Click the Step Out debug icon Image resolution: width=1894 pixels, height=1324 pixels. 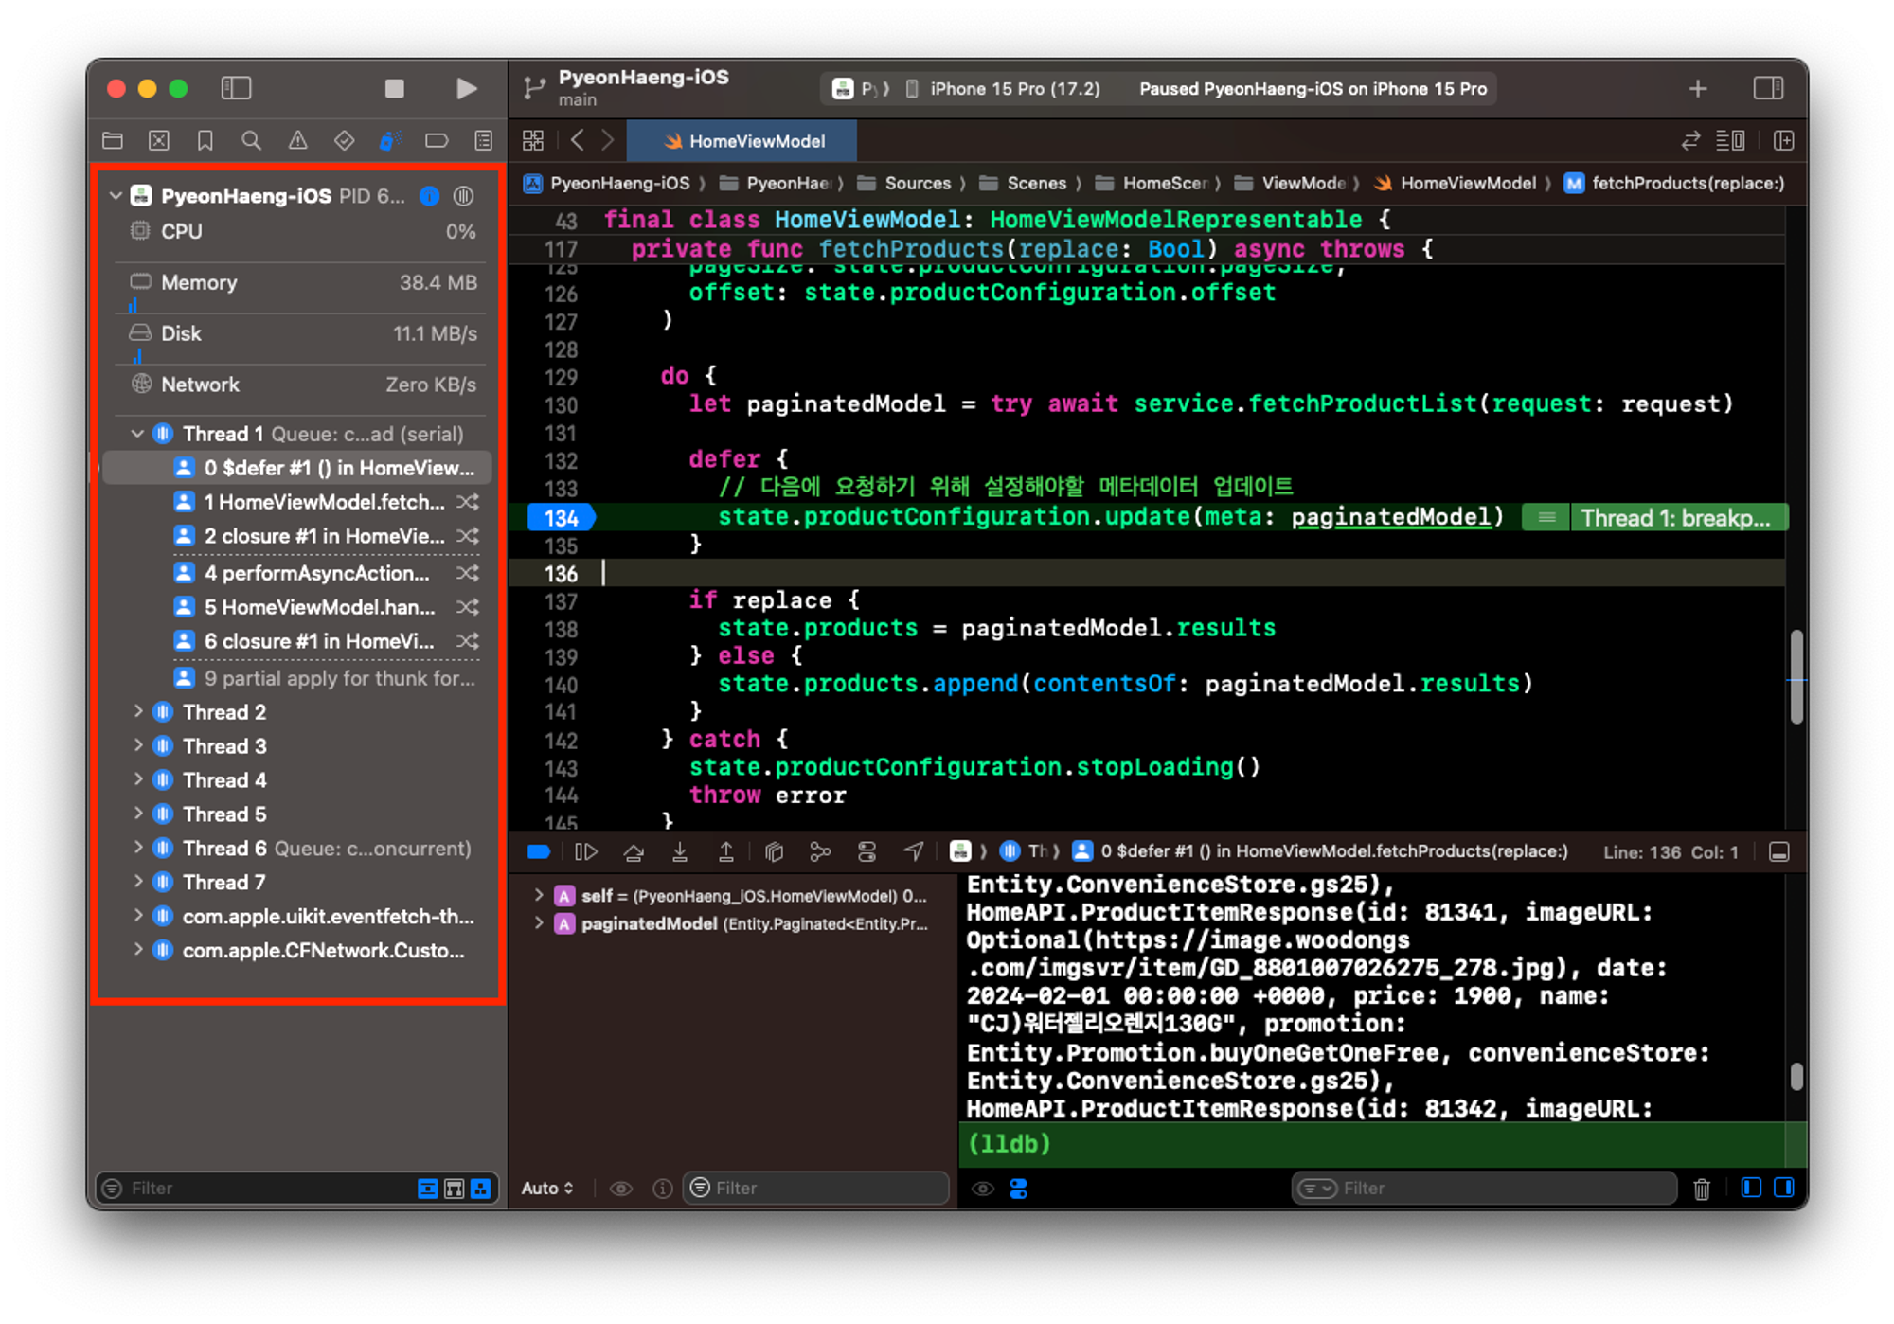coord(726,852)
